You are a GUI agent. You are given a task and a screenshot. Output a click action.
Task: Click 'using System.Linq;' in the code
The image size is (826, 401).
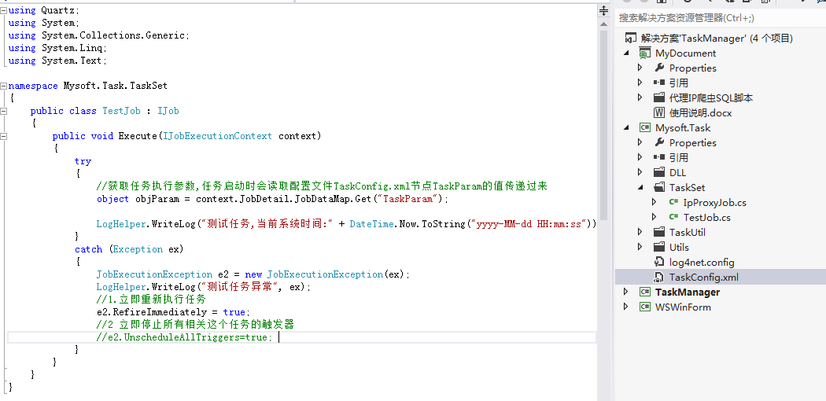[57, 48]
